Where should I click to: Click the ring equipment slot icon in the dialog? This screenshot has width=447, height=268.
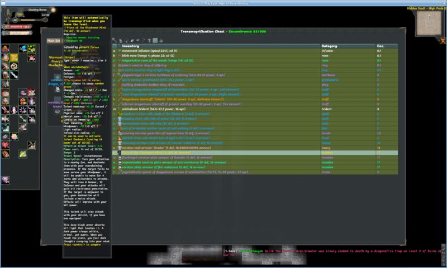(58, 111)
